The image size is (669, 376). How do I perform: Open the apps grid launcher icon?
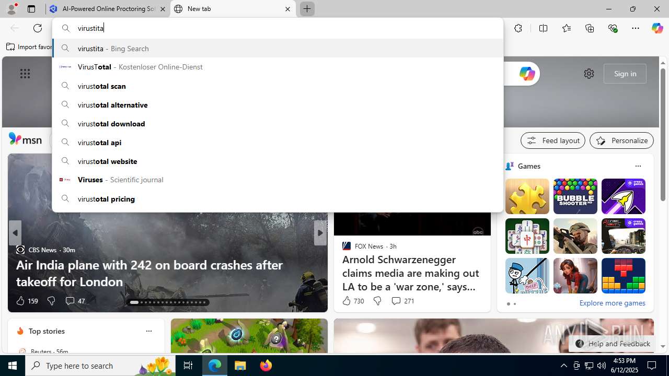(x=25, y=74)
